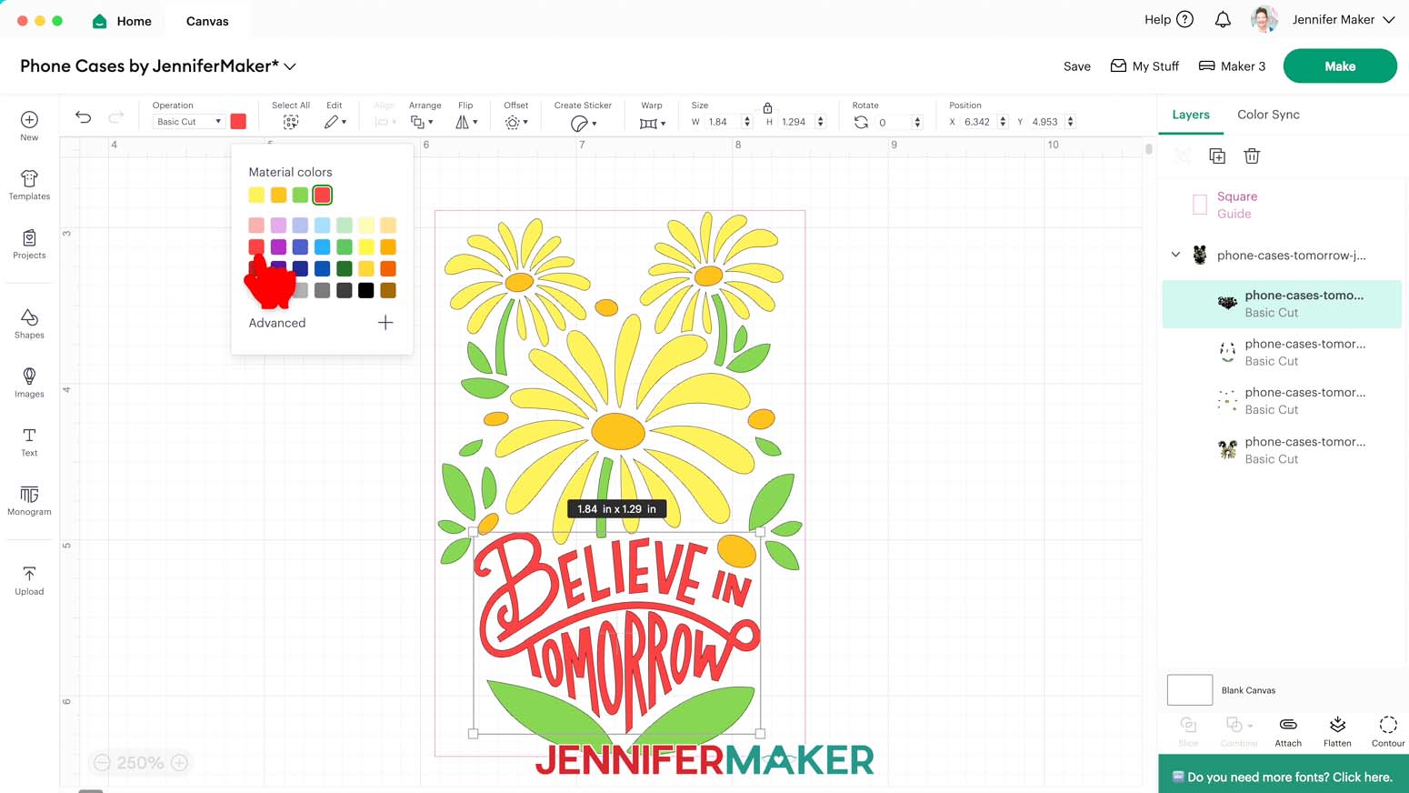The height and width of the screenshot is (793, 1409).
Task: Click the Attach tool
Action: 1288,731
